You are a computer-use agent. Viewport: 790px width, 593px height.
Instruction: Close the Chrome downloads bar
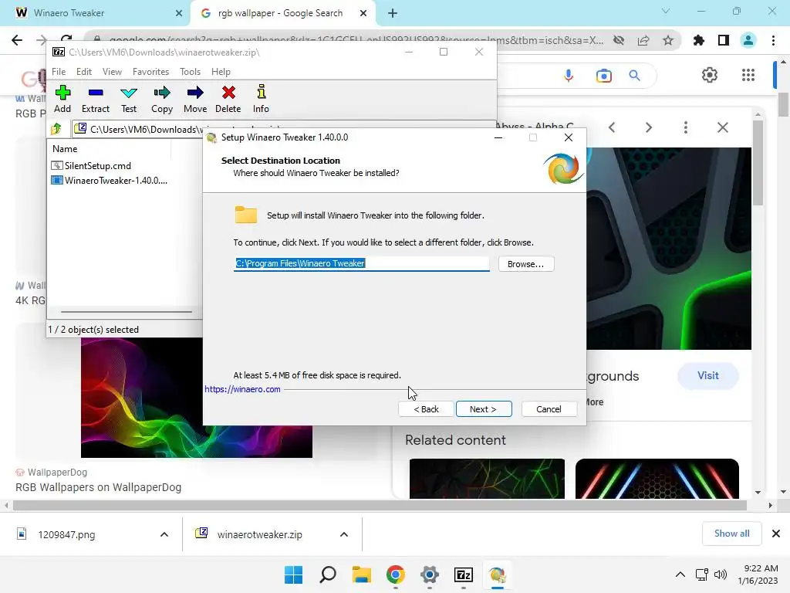coord(776,534)
